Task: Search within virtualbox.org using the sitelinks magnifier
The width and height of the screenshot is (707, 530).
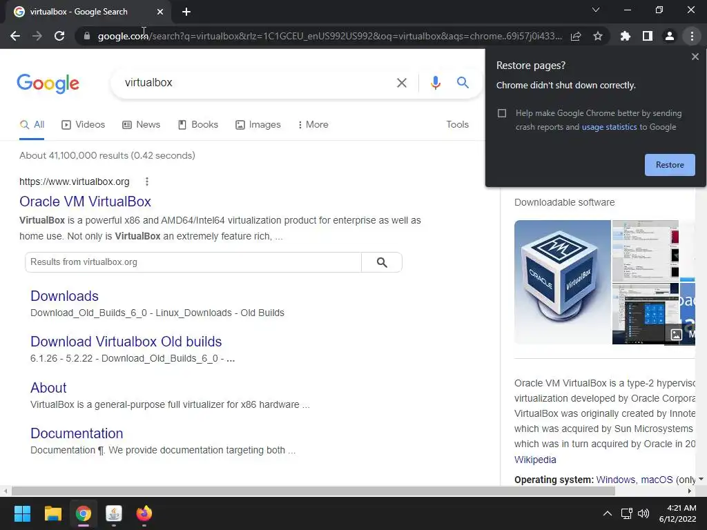Action: (382, 262)
